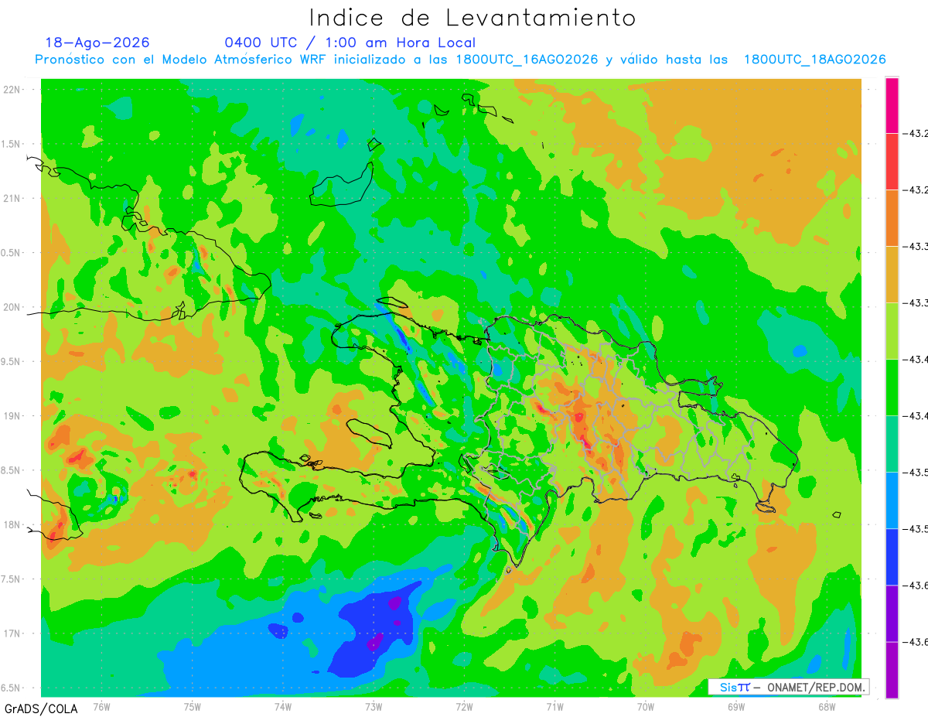This screenshot has height=717, width=928.
Task: Click the teal color bar segment
Action: coord(892,444)
